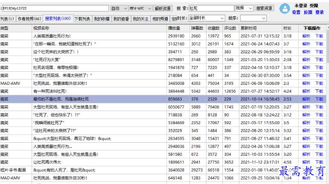Click the 时长 column header
Image resolution: width=329 pixels, height=184 pixels.
pyautogui.click(x=290, y=28)
